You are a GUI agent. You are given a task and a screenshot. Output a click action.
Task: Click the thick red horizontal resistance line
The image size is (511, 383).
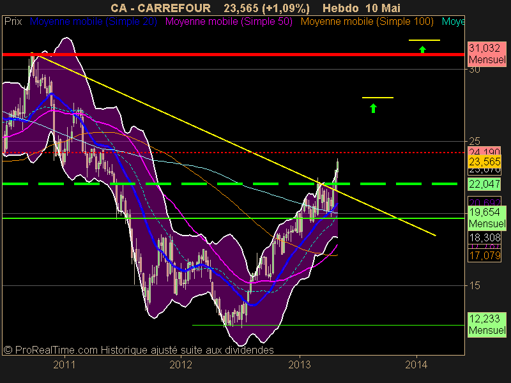[233, 54]
